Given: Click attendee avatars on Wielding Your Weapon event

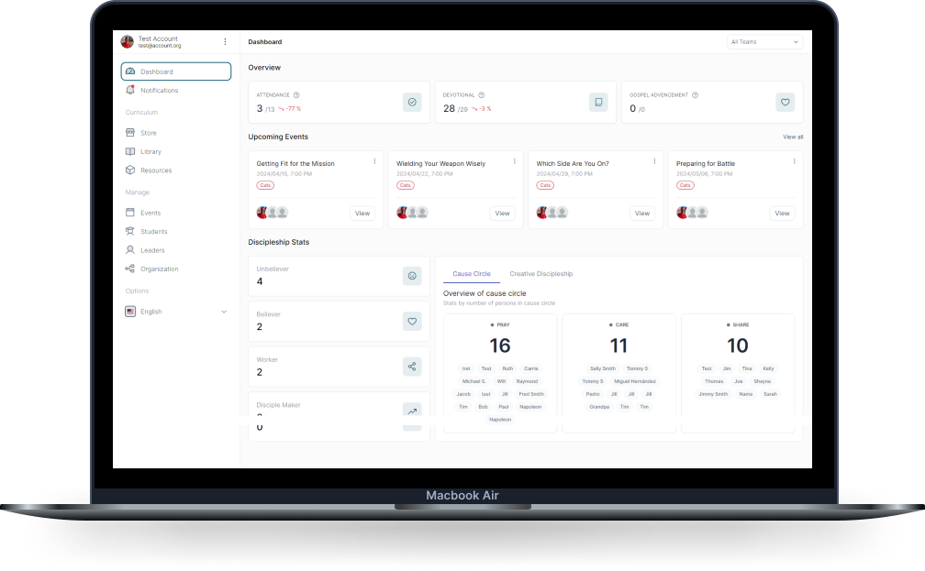Looking at the screenshot, I should [412, 213].
